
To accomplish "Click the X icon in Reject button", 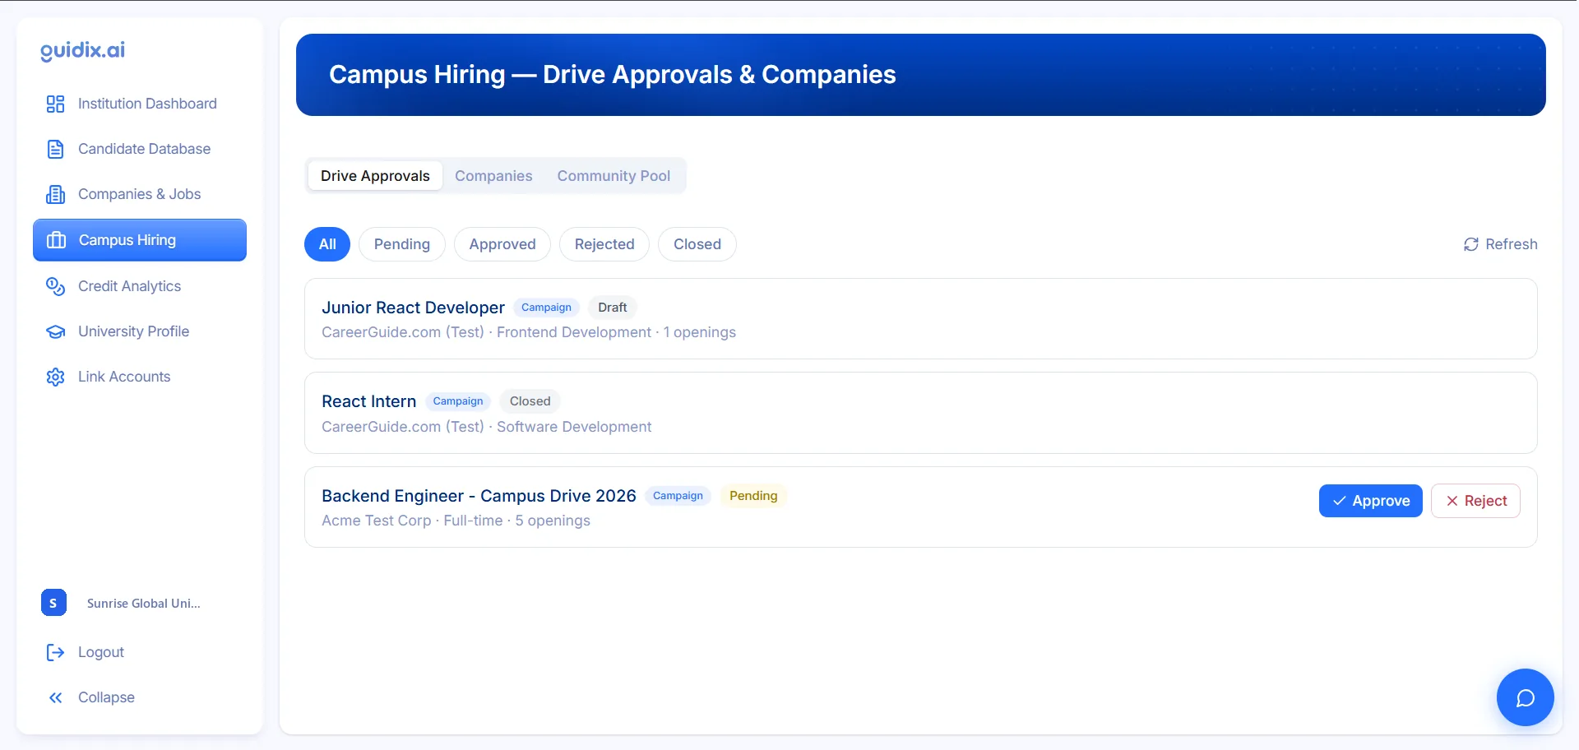I will click(x=1452, y=501).
